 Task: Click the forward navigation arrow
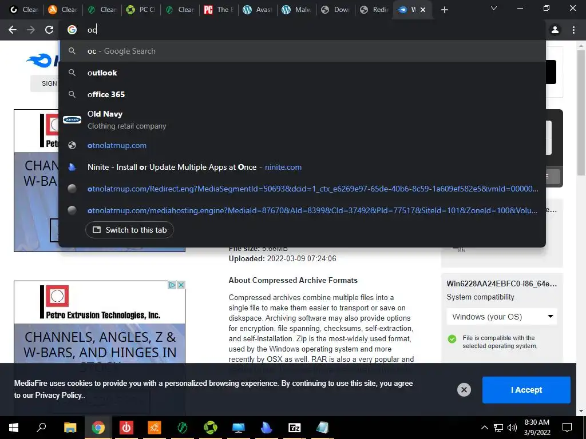(31, 30)
